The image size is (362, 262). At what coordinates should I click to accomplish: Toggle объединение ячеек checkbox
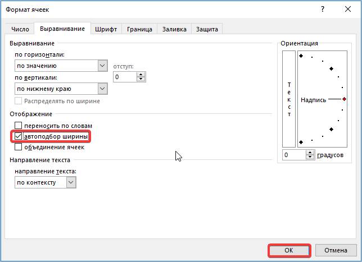(19, 147)
